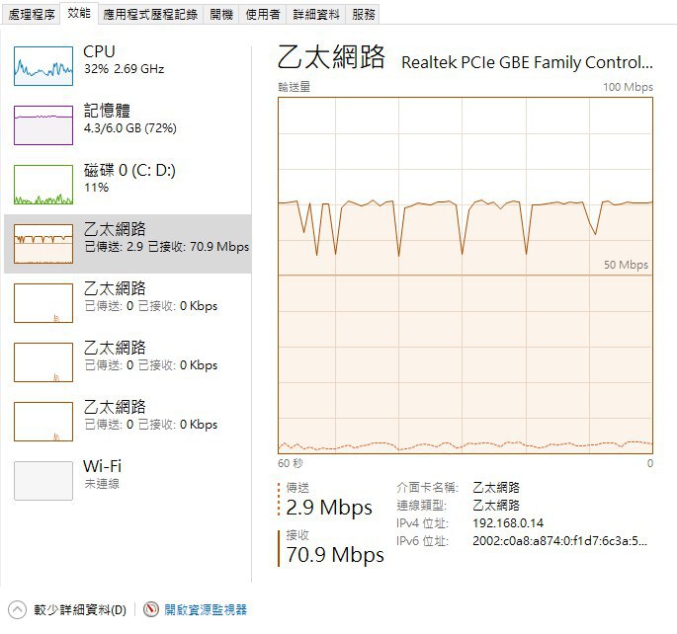The height and width of the screenshot is (634, 677).
Task: Click the 較少詳細資料(D) button text
Action: tap(80, 610)
